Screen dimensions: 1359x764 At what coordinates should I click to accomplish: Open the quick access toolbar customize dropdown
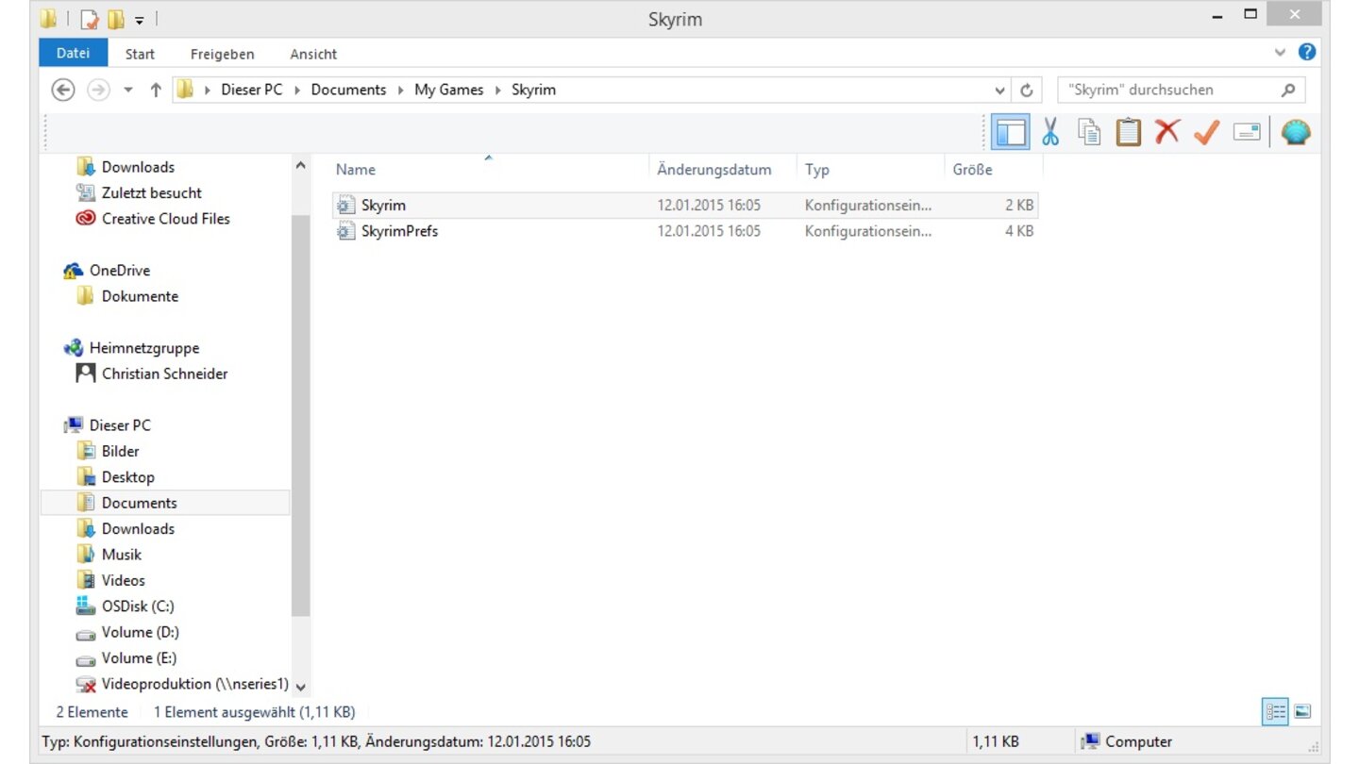[x=140, y=20]
